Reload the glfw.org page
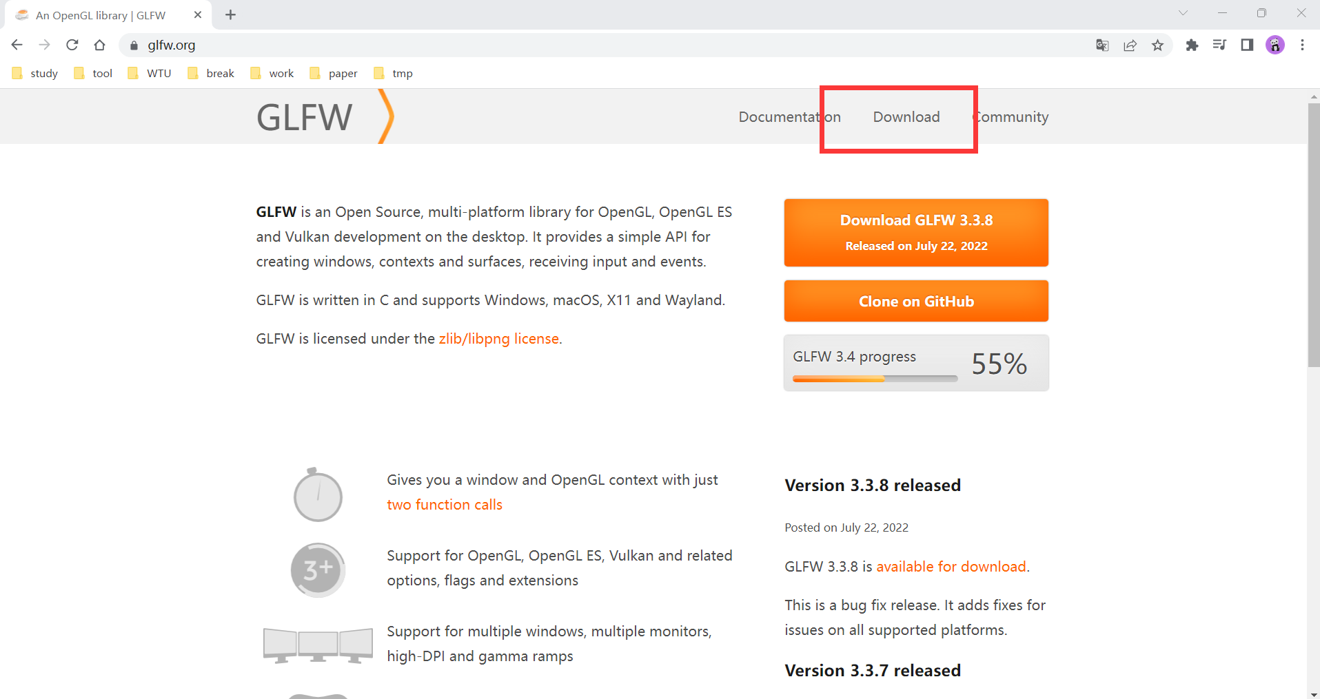Image resolution: width=1320 pixels, height=699 pixels. point(72,45)
